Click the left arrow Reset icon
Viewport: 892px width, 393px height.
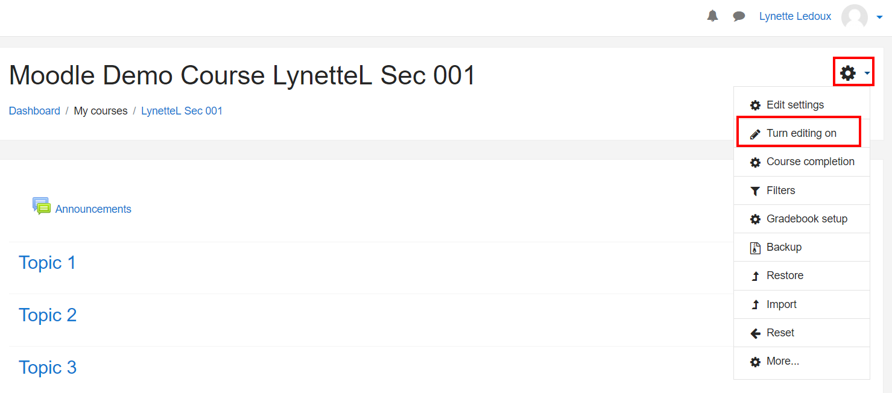[x=755, y=333]
